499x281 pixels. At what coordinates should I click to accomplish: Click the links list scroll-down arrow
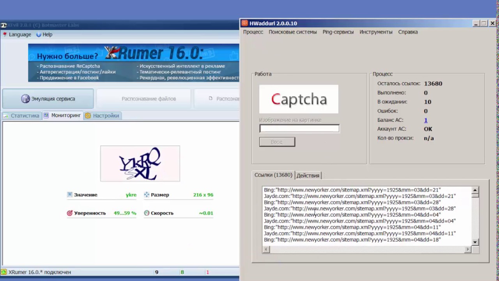point(475,242)
